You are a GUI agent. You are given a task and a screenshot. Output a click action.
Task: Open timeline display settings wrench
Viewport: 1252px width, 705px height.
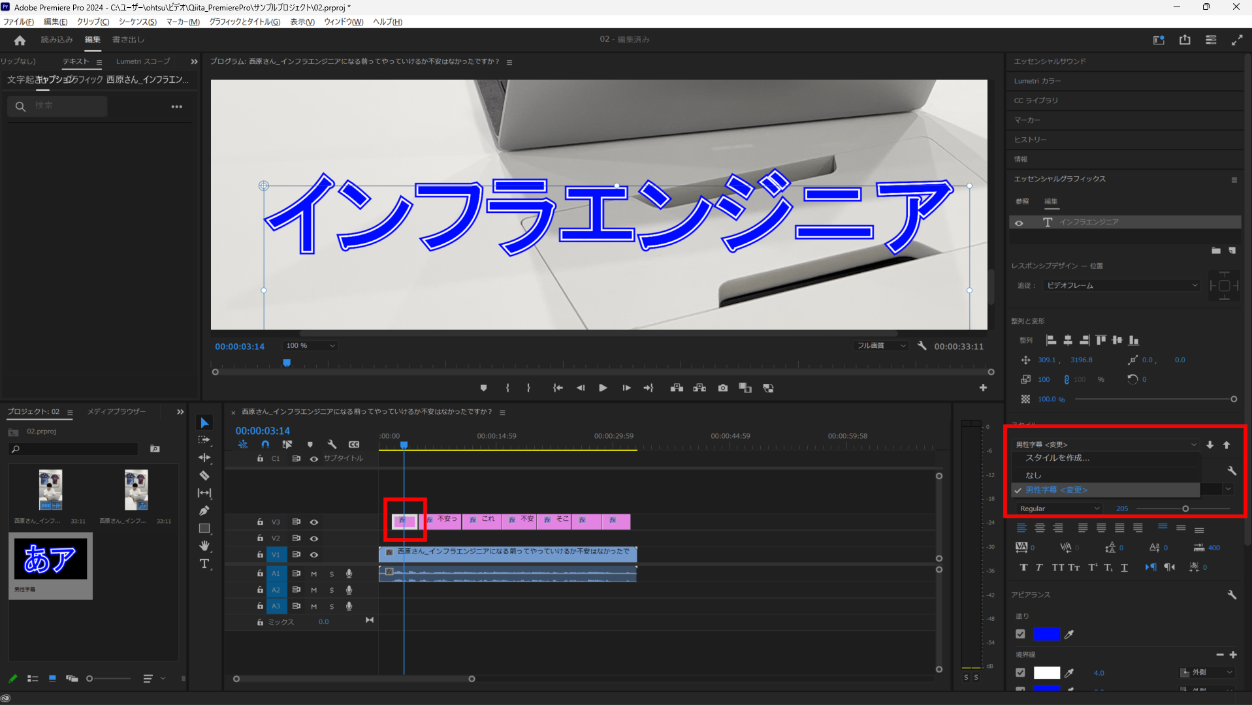pyautogui.click(x=332, y=445)
